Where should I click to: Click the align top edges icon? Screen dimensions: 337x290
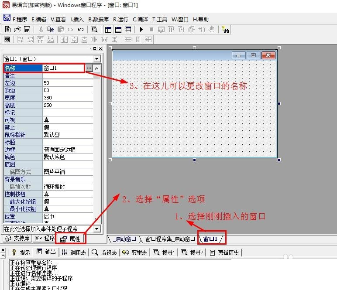(41, 40)
